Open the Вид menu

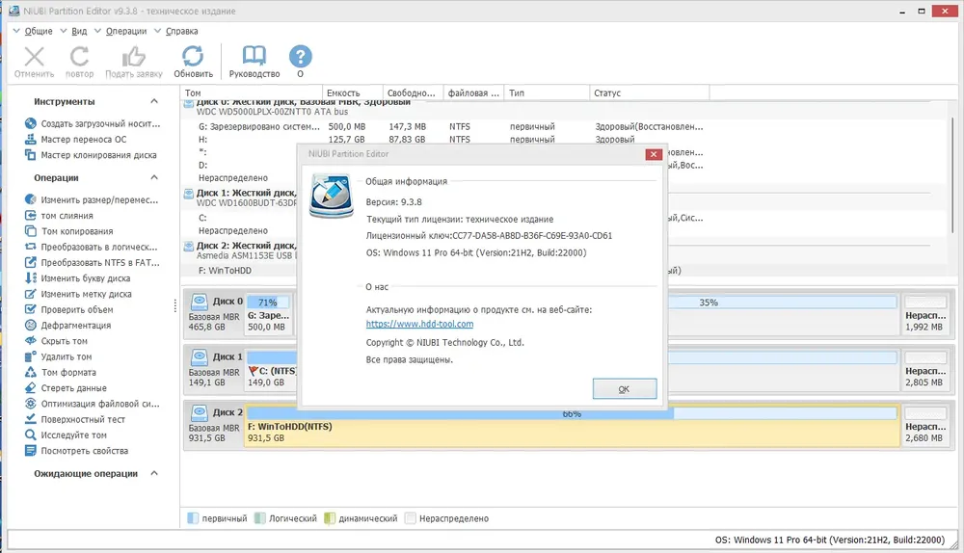point(79,31)
